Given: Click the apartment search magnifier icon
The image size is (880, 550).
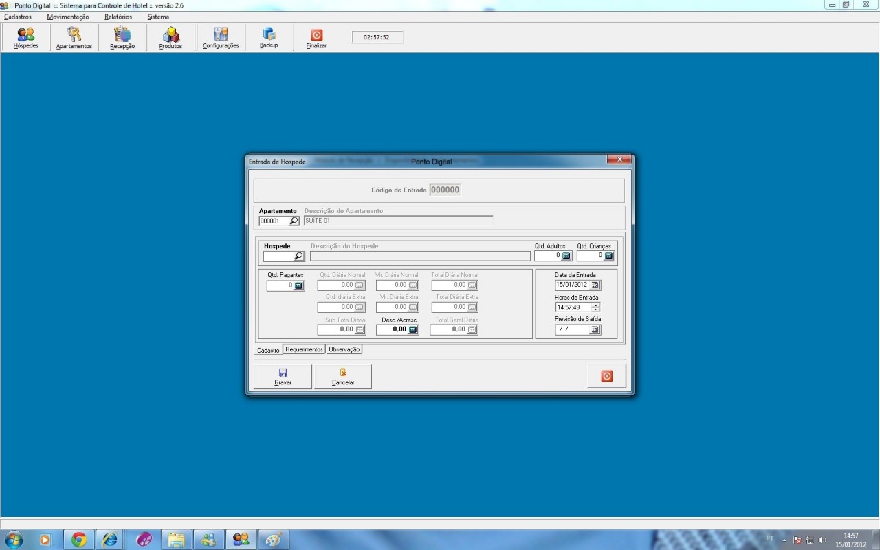Looking at the screenshot, I should [295, 220].
